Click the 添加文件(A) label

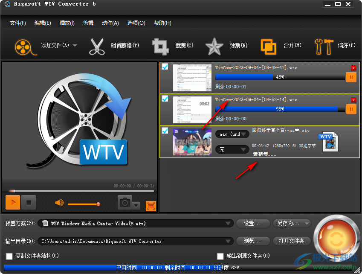point(55,45)
